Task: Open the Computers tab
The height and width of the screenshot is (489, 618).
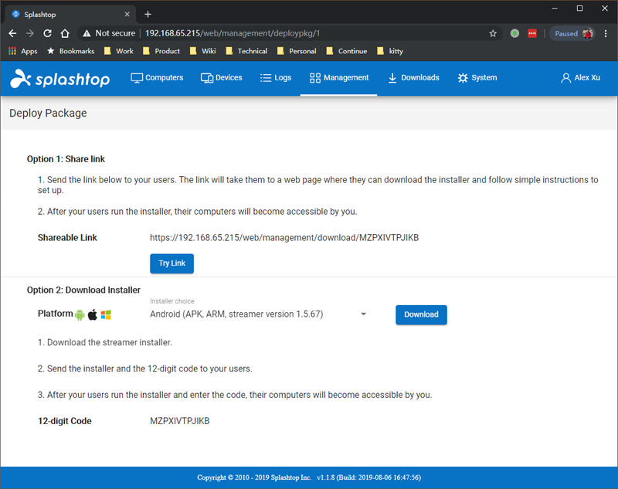Action: [x=157, y=77]
